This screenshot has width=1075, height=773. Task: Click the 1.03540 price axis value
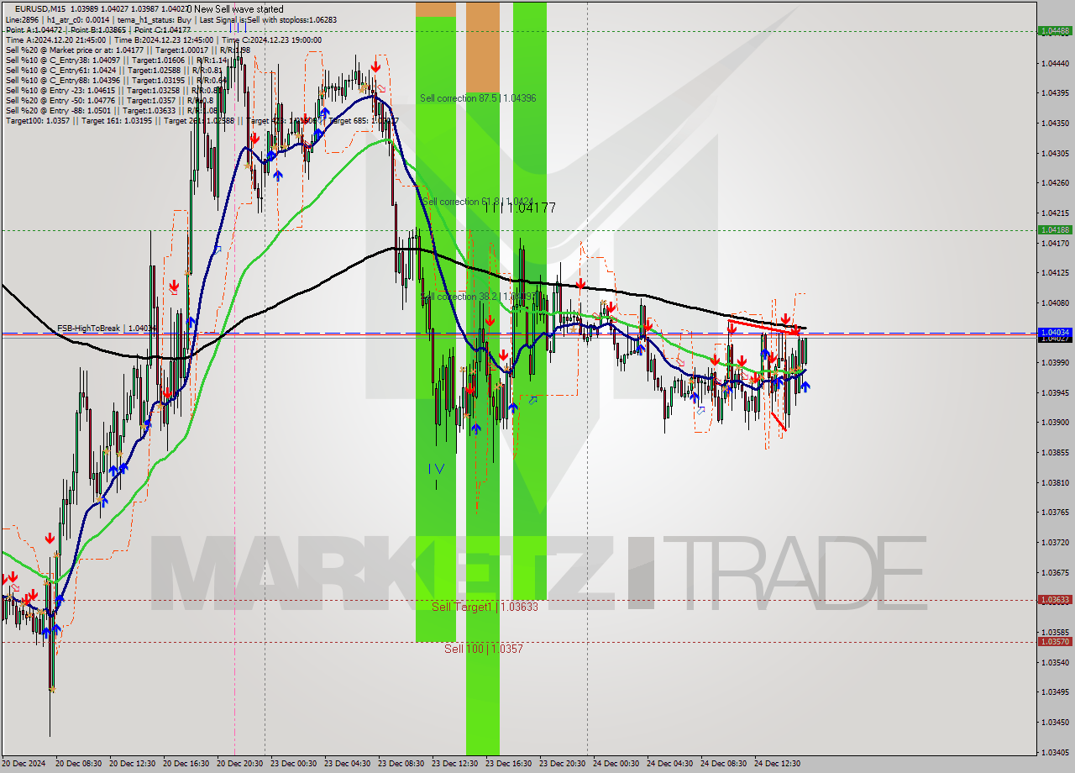pos(1055,662)
